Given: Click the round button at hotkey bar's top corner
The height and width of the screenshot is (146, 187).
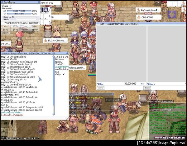Looking at the screenshot, I should click(x=50, y=8).
